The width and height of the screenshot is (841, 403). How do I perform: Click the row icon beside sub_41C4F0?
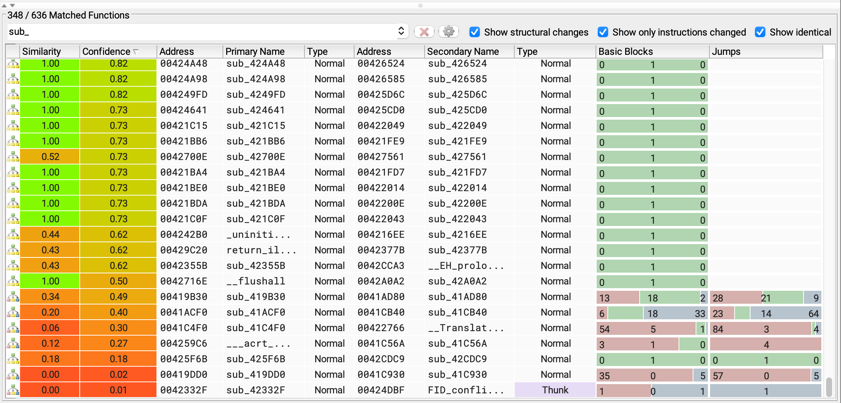click(x=13, y=328)
